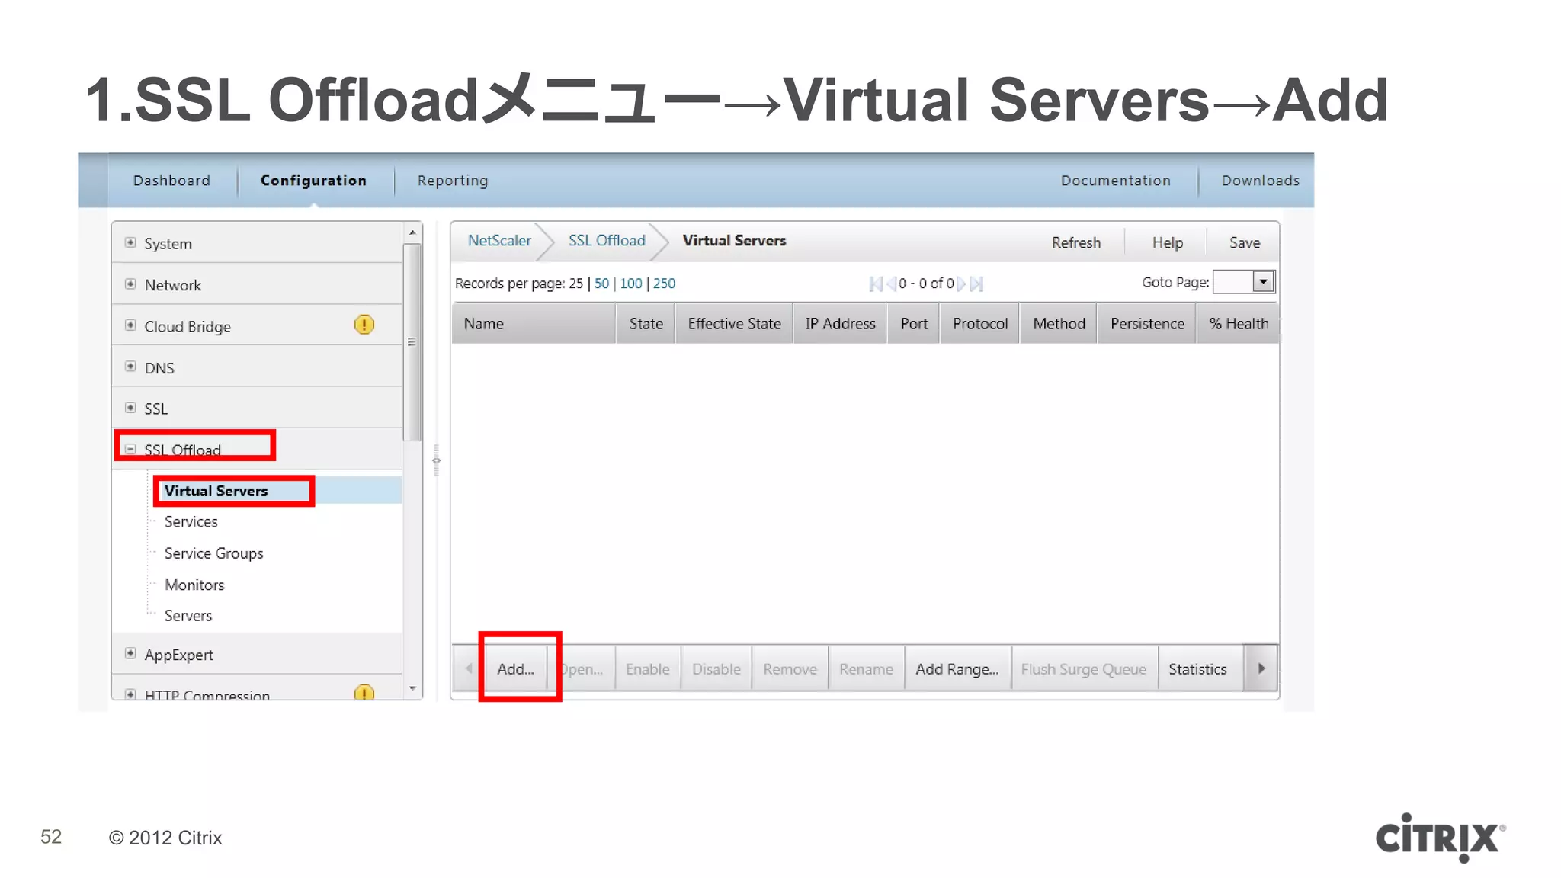Click the Refresh button
The width and height of the screenshot is (1561, 878).
click(1076, 242)
